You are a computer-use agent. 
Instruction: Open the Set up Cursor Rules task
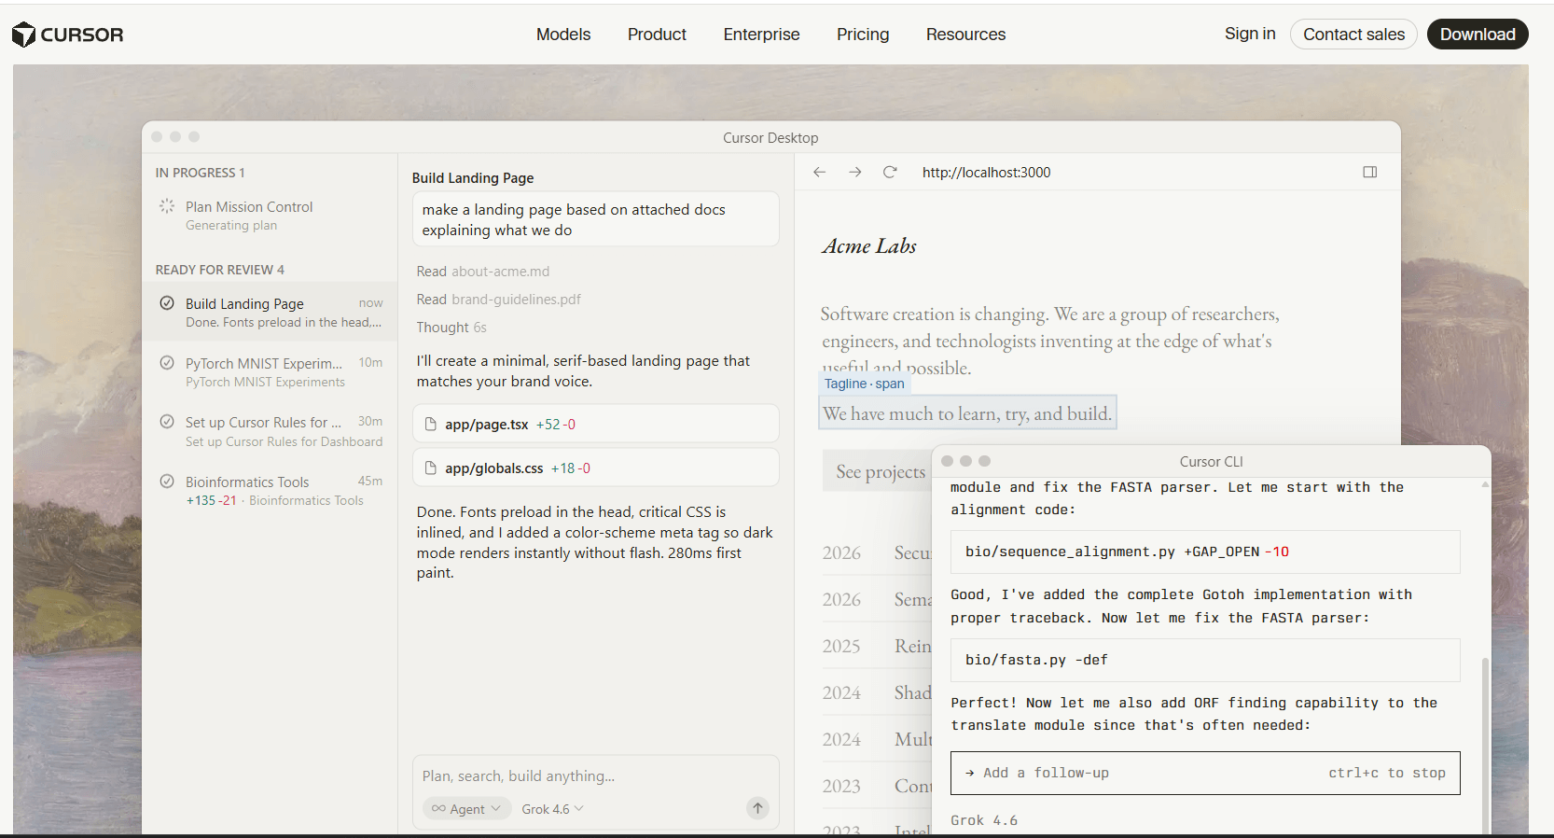(x=270, y=431)
